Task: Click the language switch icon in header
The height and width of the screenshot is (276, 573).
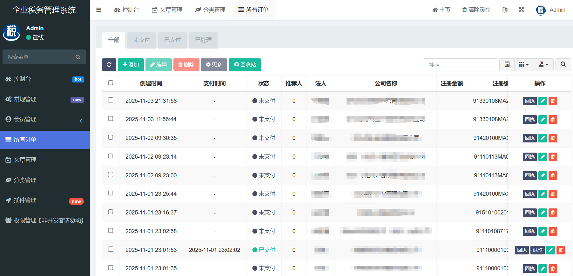Action: (505, 10)
